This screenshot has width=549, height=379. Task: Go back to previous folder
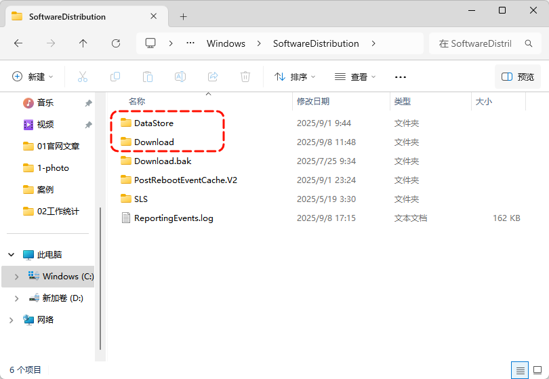click(18, 43)
